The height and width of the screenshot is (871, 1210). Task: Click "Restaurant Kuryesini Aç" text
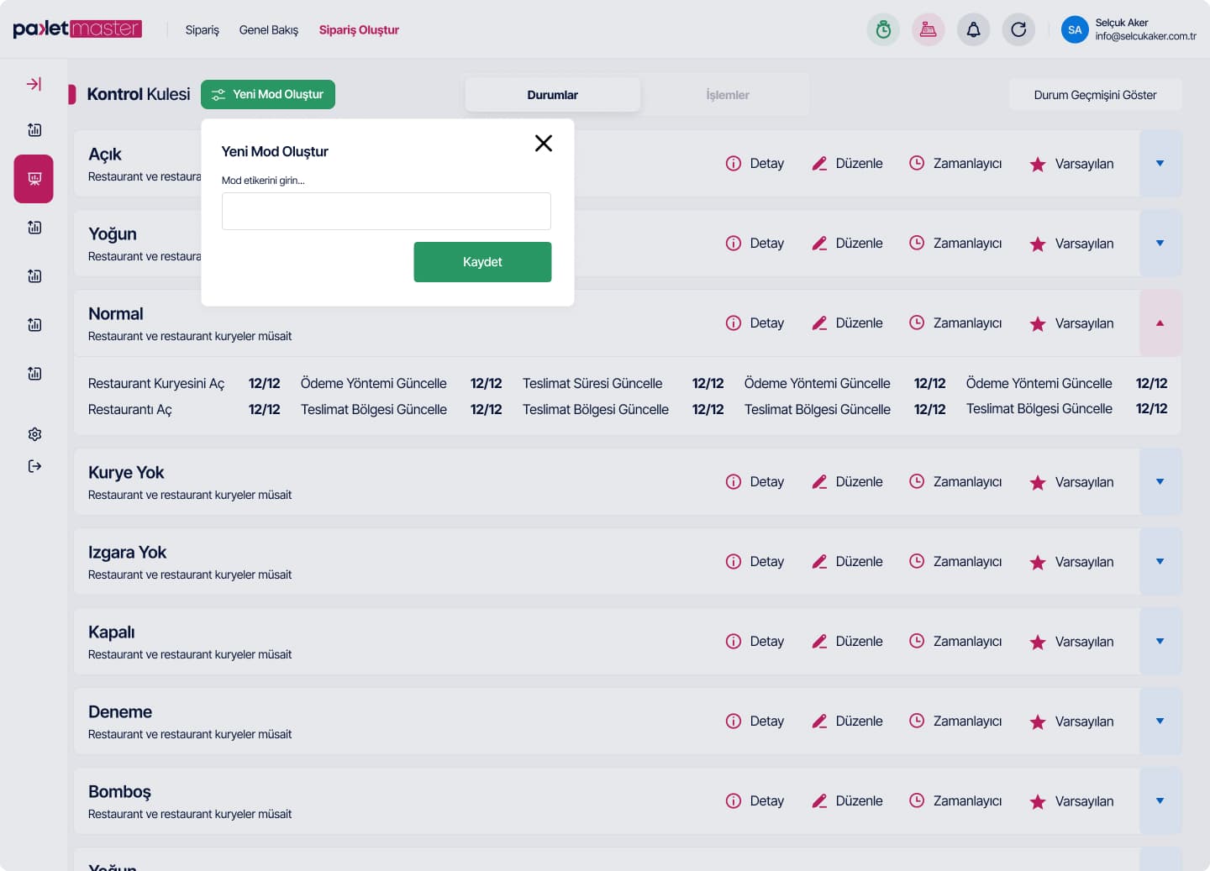coord(156,383)
